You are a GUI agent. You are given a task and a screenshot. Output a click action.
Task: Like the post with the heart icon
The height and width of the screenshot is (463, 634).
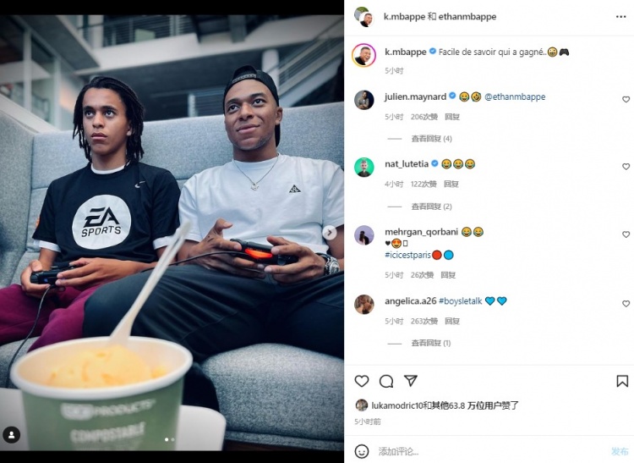coord(362,381)
